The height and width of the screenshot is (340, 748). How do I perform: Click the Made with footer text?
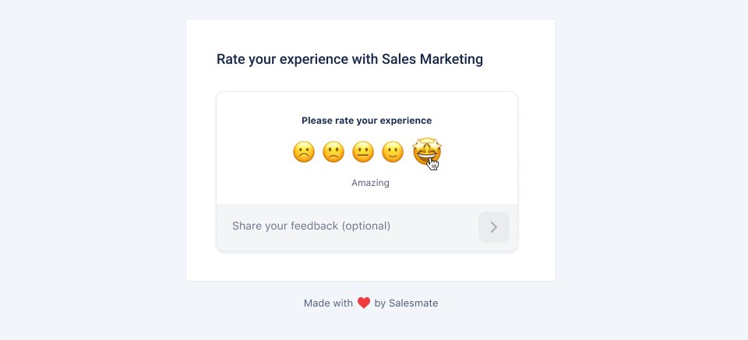328,303
